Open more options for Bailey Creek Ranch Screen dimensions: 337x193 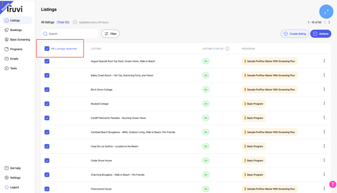pyautogui.click(x=324, y=75)
